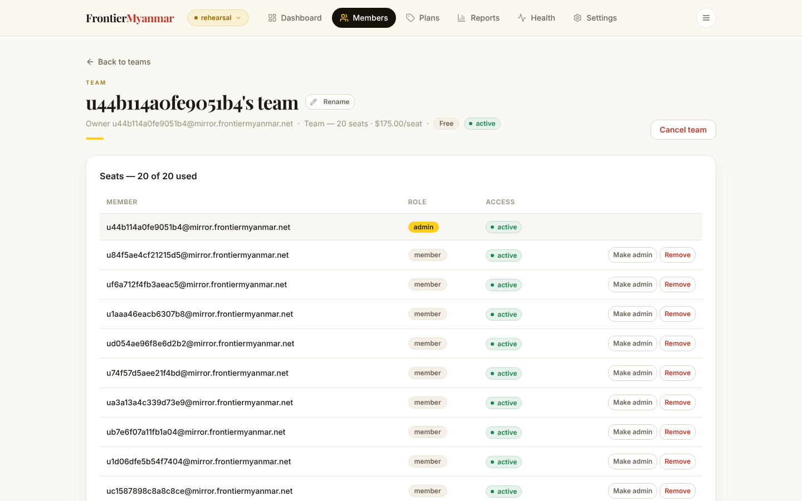Remove member u1d06dfe5b54f7404
The height and width of the screenshot is (501, 802).
point(677,461)
